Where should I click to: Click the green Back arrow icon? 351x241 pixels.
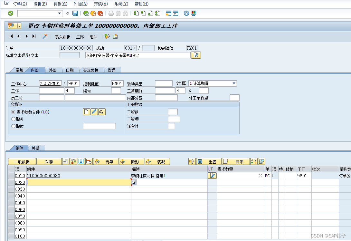tap(86, 14)
